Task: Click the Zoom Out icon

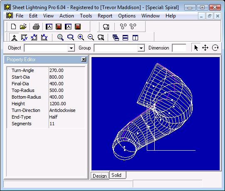Action: (91, 37)
